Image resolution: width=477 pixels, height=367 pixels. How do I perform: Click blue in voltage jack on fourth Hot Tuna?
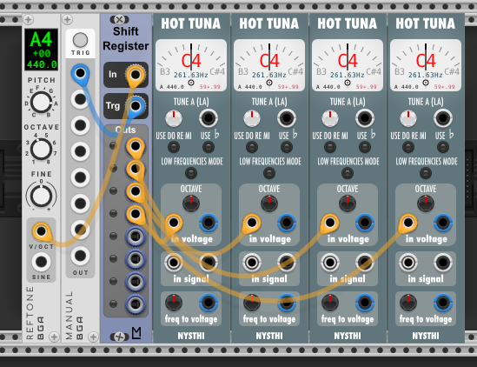tap(443, 223)
